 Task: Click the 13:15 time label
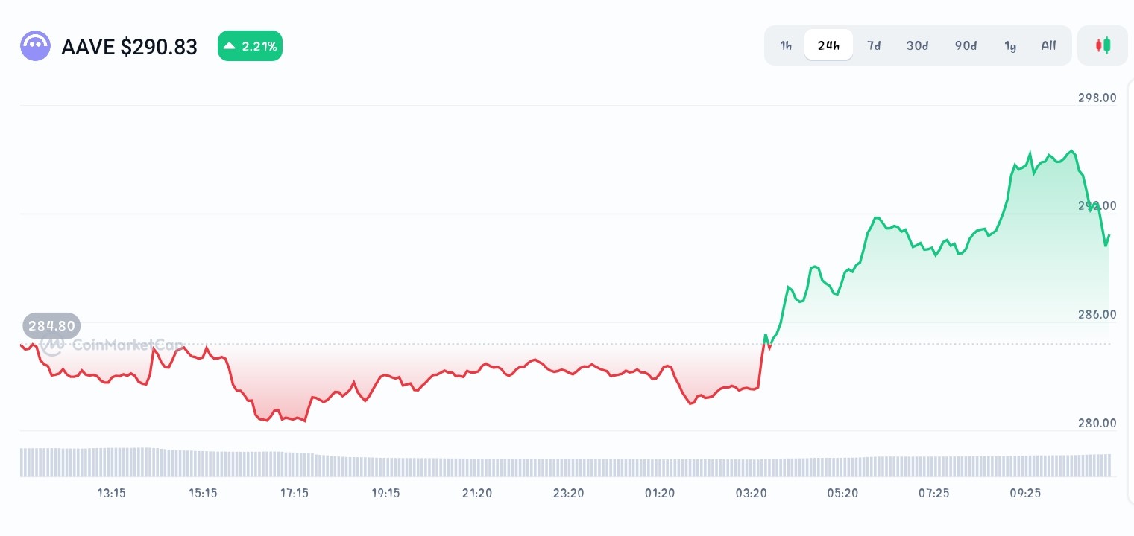coord(111,493)
